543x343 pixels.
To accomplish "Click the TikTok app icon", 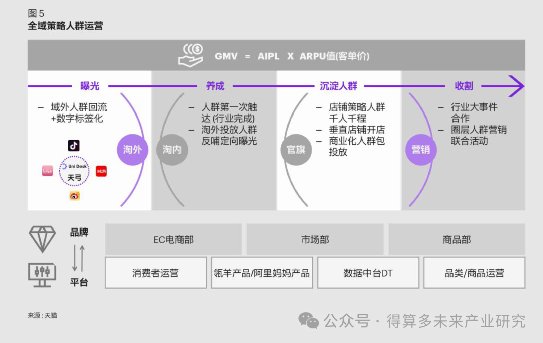I will 73,145.
